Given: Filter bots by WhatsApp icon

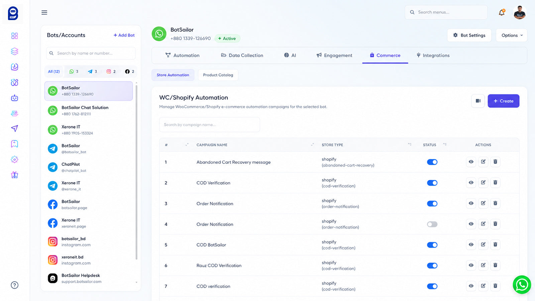Looking at the screenshot, I should 74,72.
